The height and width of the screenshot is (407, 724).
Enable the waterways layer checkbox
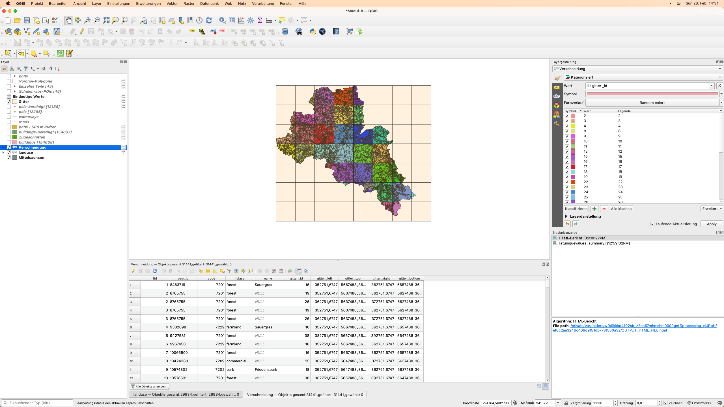(9, 117)
